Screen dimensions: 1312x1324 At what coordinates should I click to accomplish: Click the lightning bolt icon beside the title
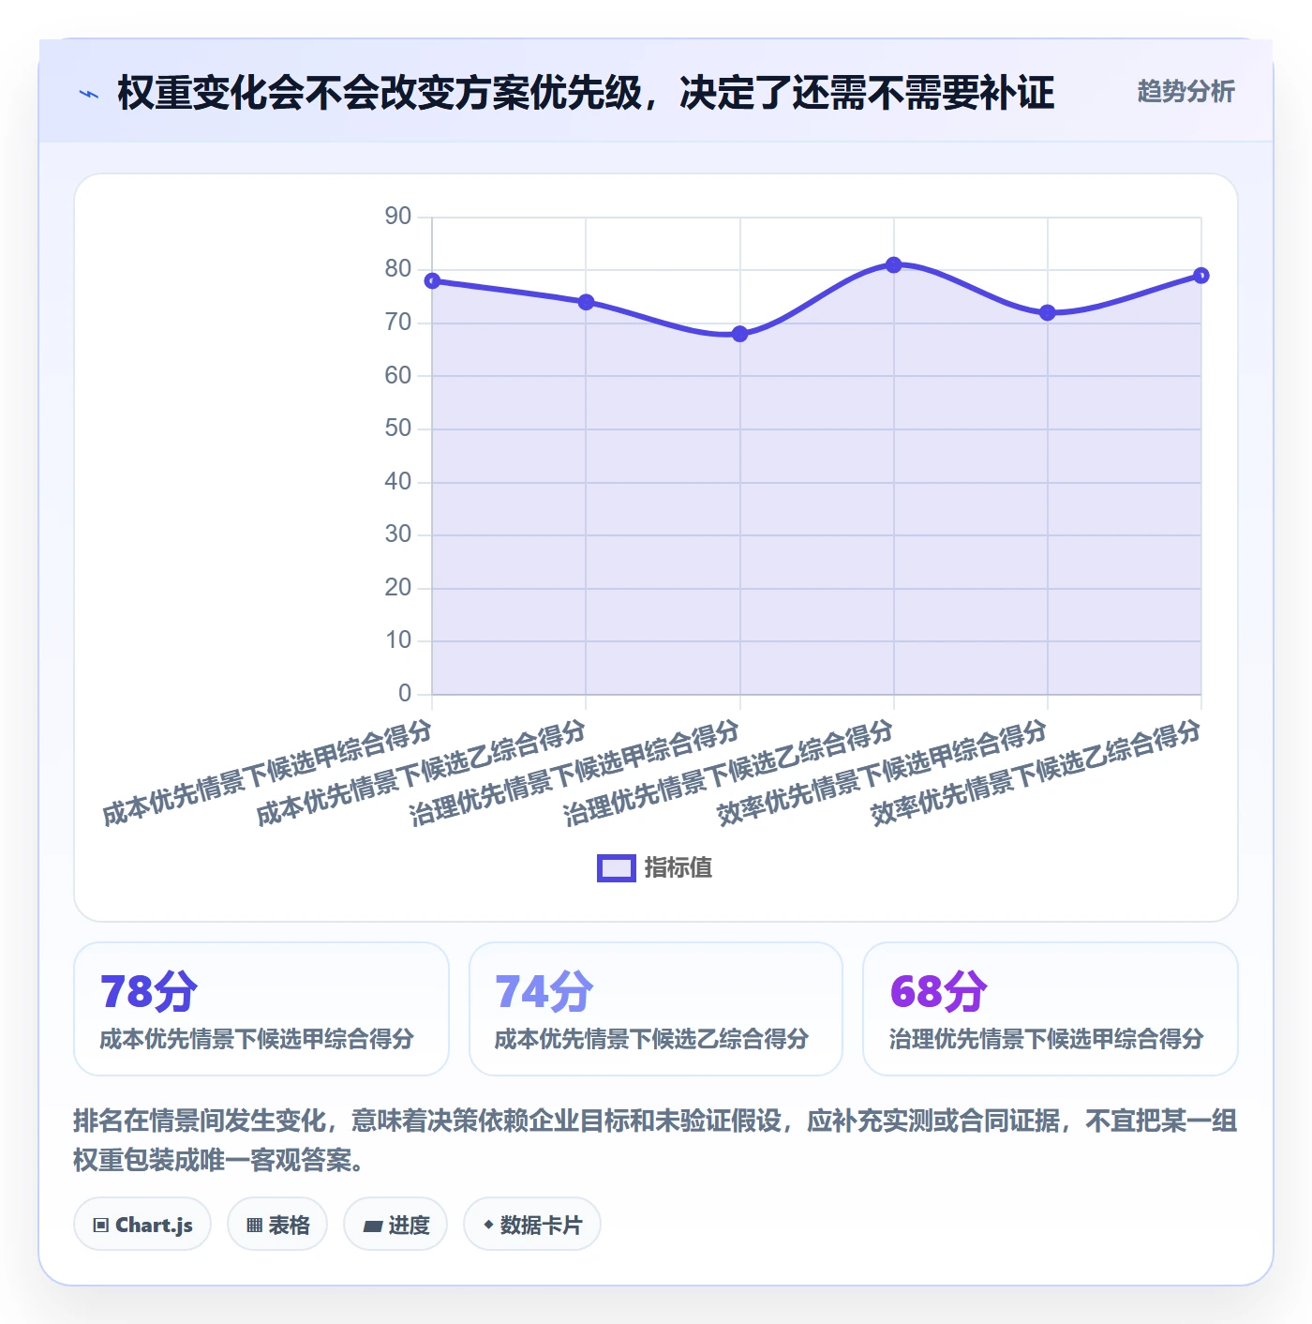click(x=89, y=94)
